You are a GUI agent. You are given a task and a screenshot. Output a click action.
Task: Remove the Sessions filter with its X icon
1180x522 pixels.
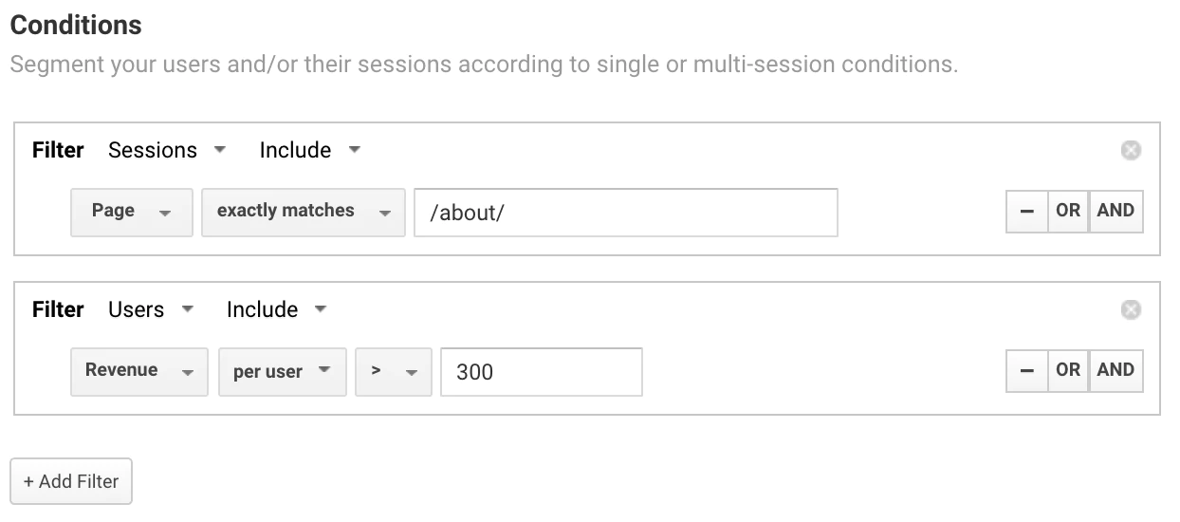pos(1131,150)
